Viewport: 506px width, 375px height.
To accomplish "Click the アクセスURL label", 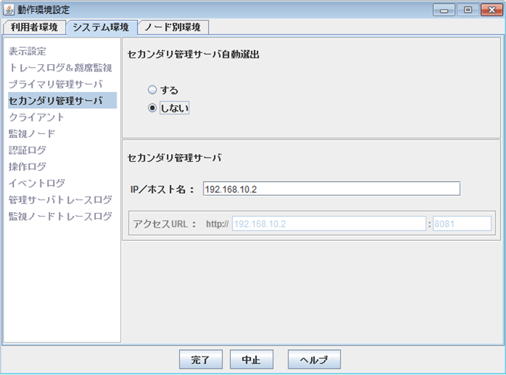I will (164, 224).
